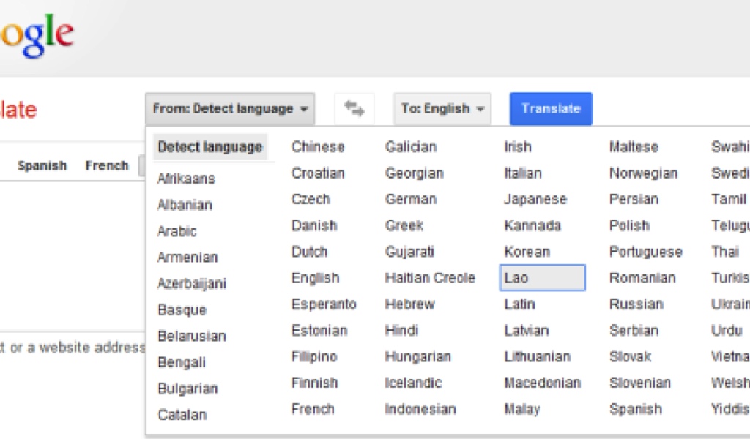
Task: Choose German in the language menu
Action: (x=411, y=199)
